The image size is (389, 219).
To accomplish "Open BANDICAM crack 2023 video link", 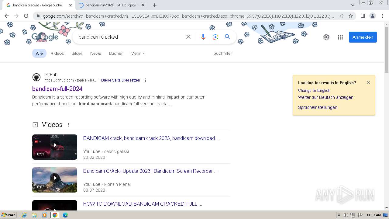I will (151, 138).
